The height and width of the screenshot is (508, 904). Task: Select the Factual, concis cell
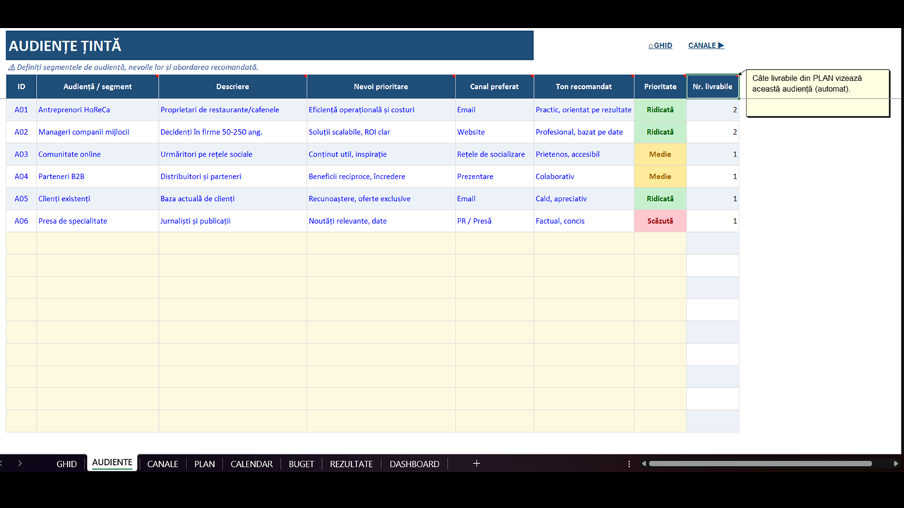[584, 221]
